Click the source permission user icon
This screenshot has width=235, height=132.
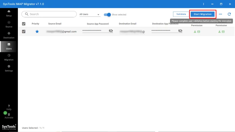click(195, 32)
